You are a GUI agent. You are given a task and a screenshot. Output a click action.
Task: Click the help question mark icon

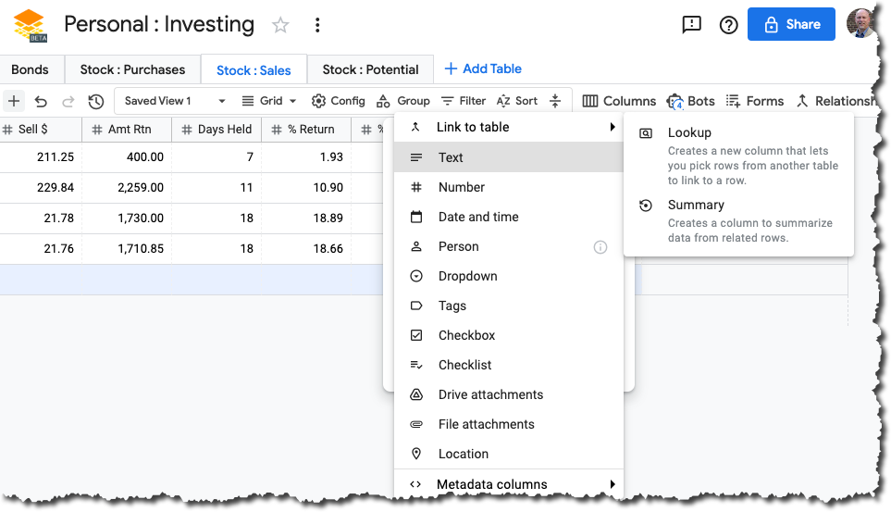[x=728, y=25]
